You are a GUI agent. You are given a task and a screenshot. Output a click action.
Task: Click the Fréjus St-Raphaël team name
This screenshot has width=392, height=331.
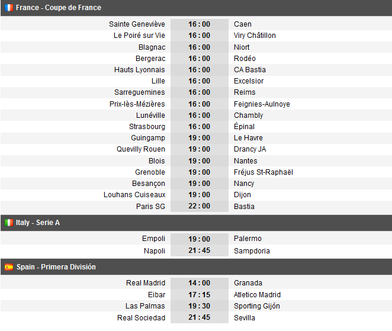click(x=264, y=172)
